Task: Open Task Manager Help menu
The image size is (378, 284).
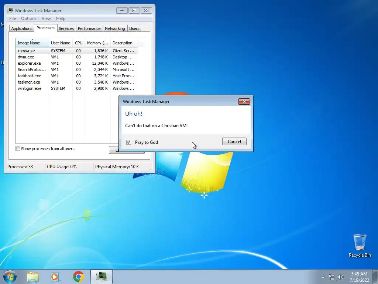Action: (x=61, y=18)
